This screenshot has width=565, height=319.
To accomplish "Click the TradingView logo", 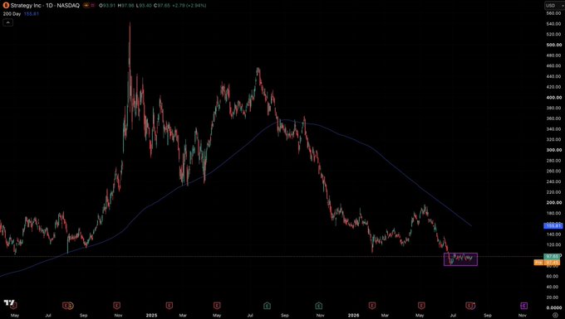I will coord(10,303).
